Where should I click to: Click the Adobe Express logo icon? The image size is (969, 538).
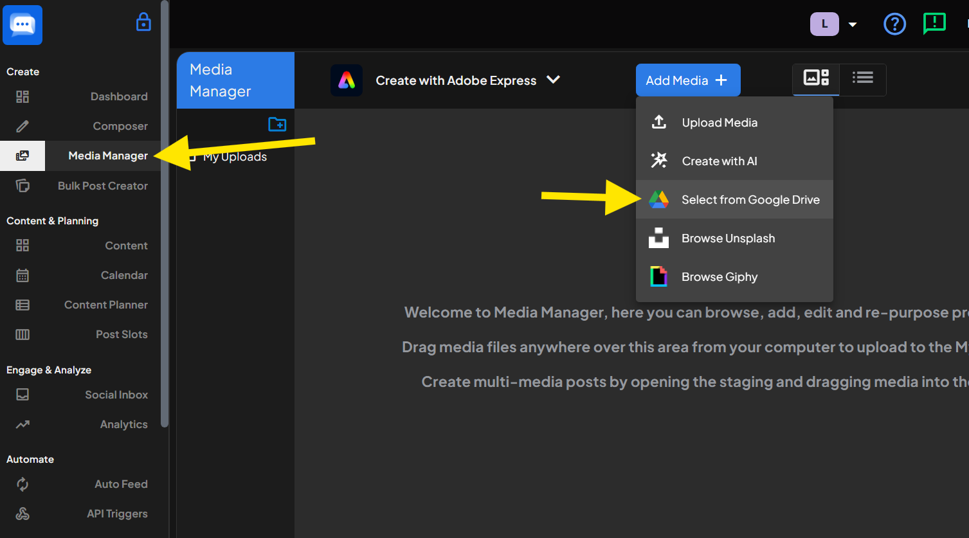point(347,80)
